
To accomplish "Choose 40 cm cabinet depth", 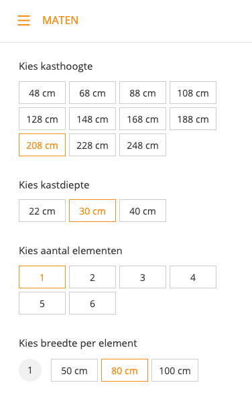I will pyautogui.click(x=143, y=211).
